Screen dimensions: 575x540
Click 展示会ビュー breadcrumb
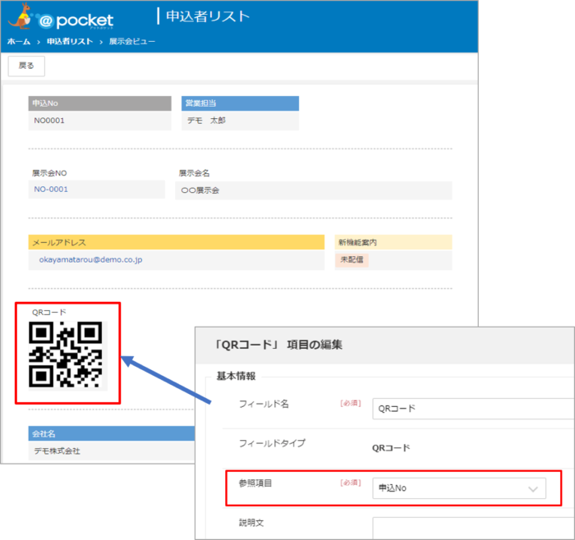click(x=132, y=41)
